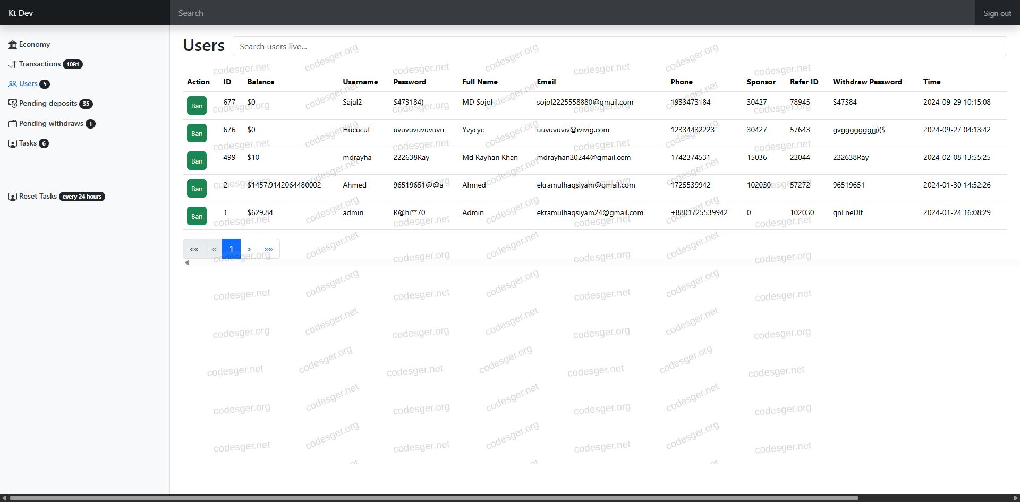The image size is (1020, 502).
Task: Click the Tasks icon in sidebar
Action: coord(13,143)
